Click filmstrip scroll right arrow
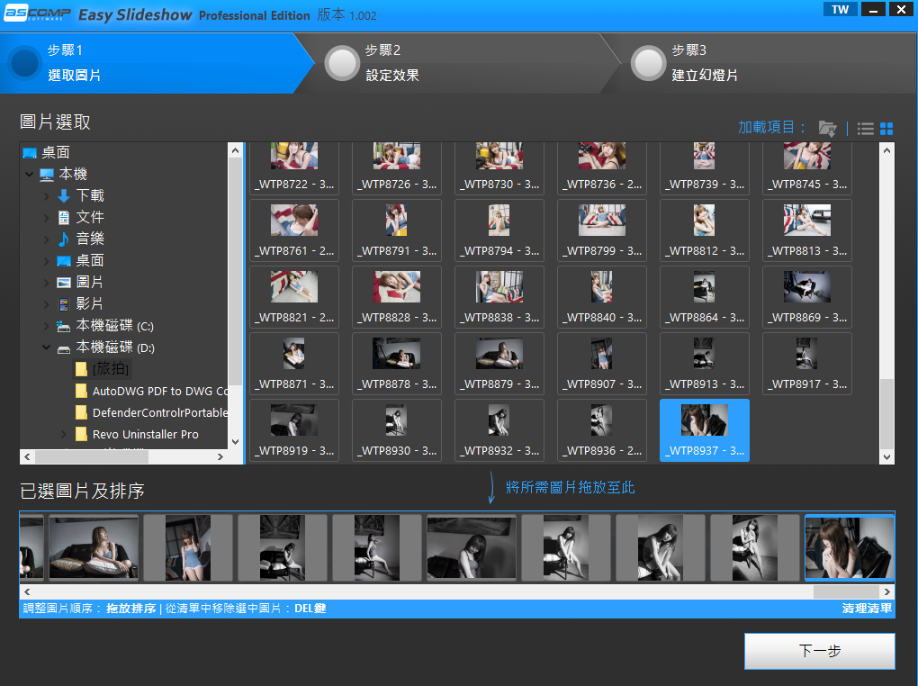The width and height of the screenshot is (918, 686). (887, 591)
